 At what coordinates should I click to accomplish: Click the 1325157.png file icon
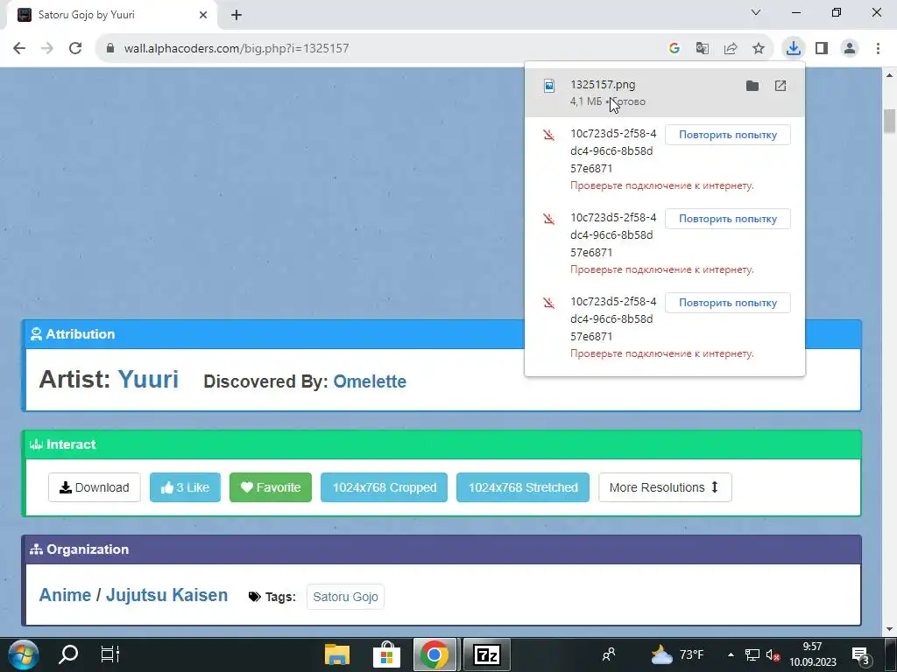click(x=549, y=86)
